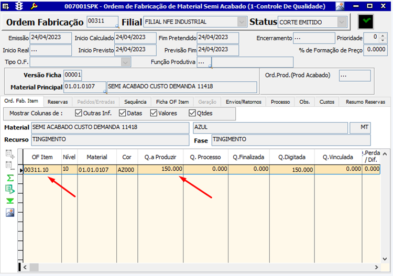Go to the Envios/Retornos tab
The width and height of the screenshot is (393, 276).
[244, 102]
